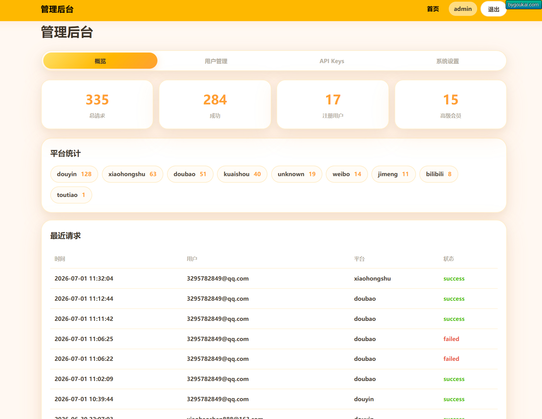Select the doubao 51 platform chip
542x419 pixels.
[x=190, y=174]
